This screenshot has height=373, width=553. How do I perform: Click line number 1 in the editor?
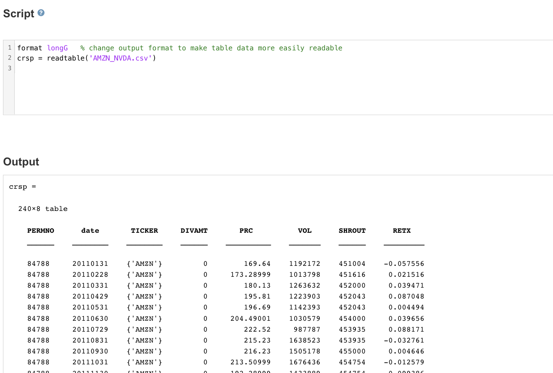[x=9, y=48]
